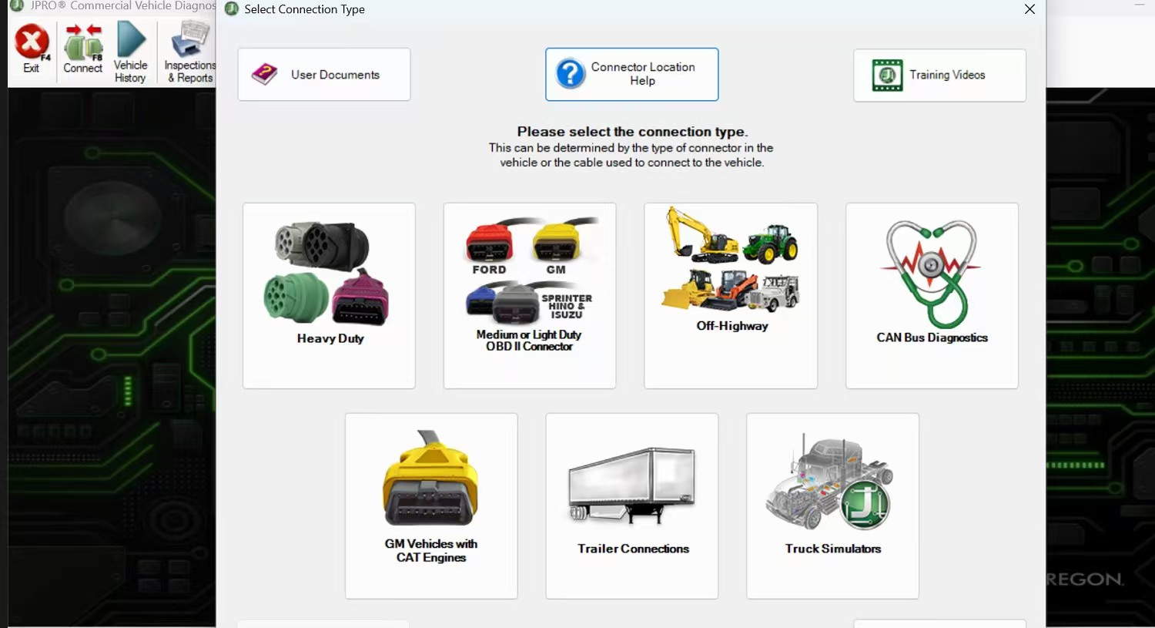Open Inspections & Reports
Image resolution: width=1155 pixels, height=628 pixels.
(189, 51)
